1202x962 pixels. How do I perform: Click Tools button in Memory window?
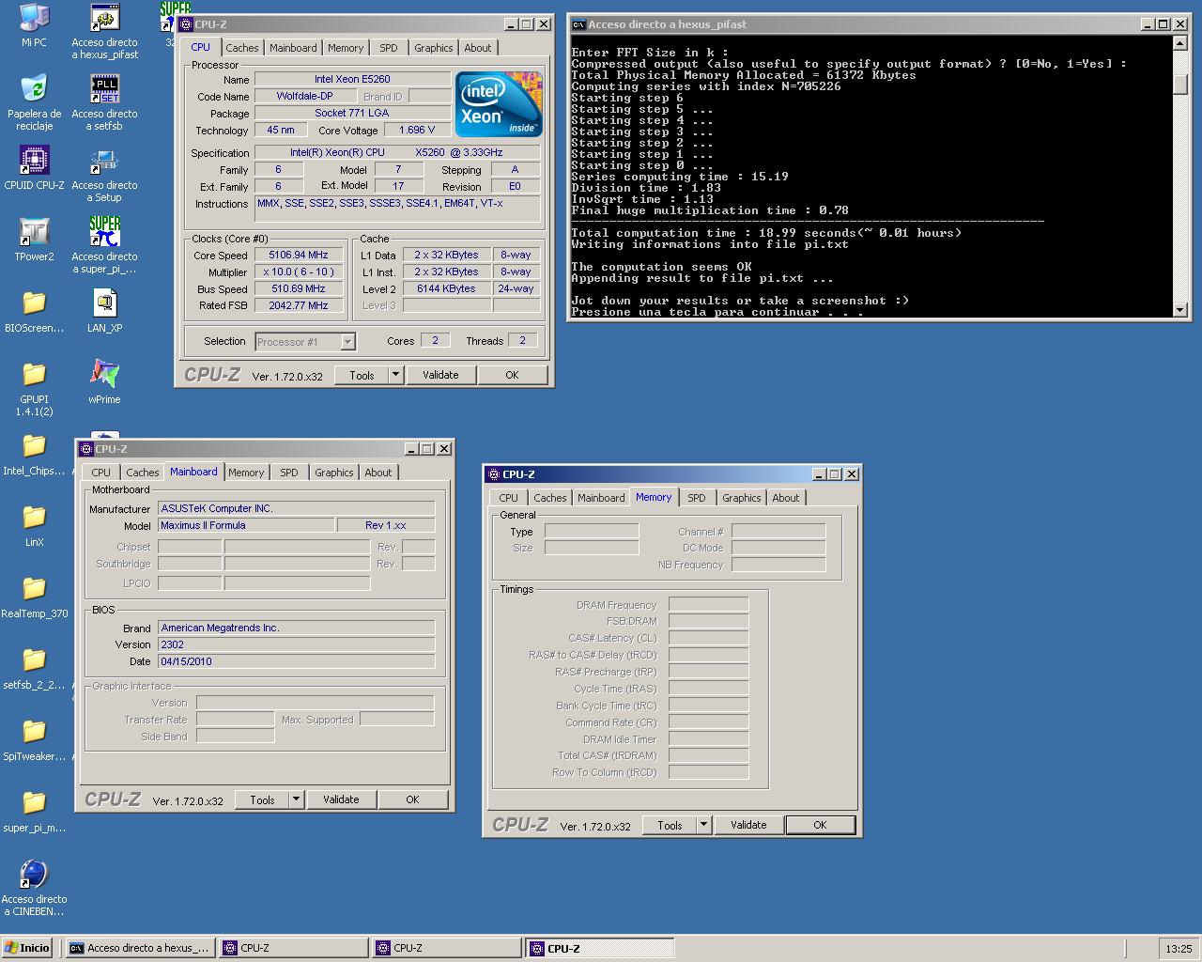click(x=670, y=825)
